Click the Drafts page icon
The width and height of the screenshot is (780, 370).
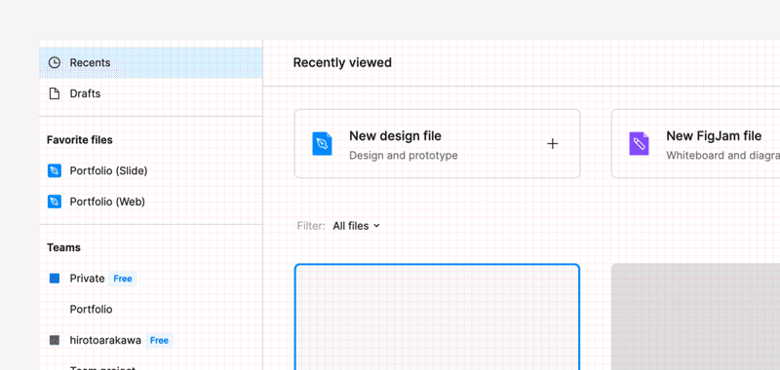tap(55, 93)
